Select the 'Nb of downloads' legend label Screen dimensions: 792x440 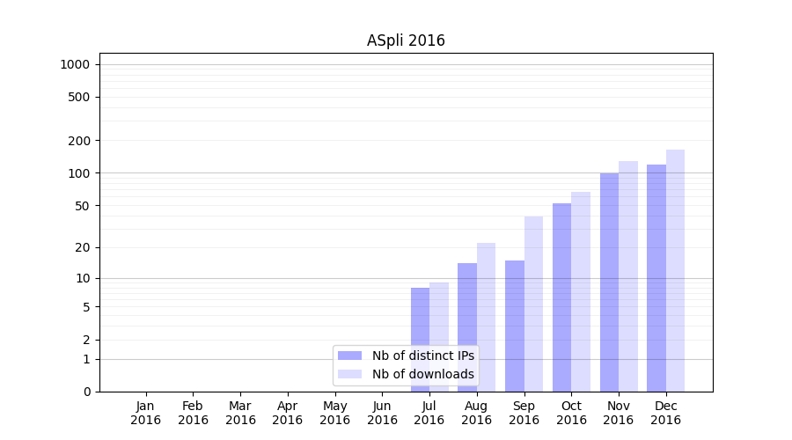(422, 374)
